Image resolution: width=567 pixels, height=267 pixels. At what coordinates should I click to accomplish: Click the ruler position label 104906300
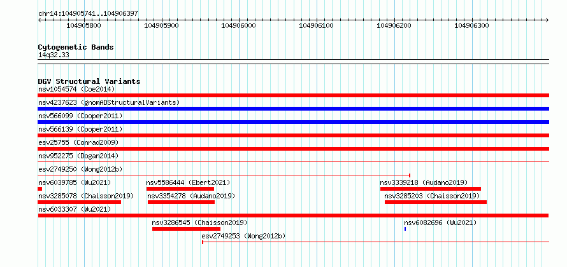click(471, 25)
